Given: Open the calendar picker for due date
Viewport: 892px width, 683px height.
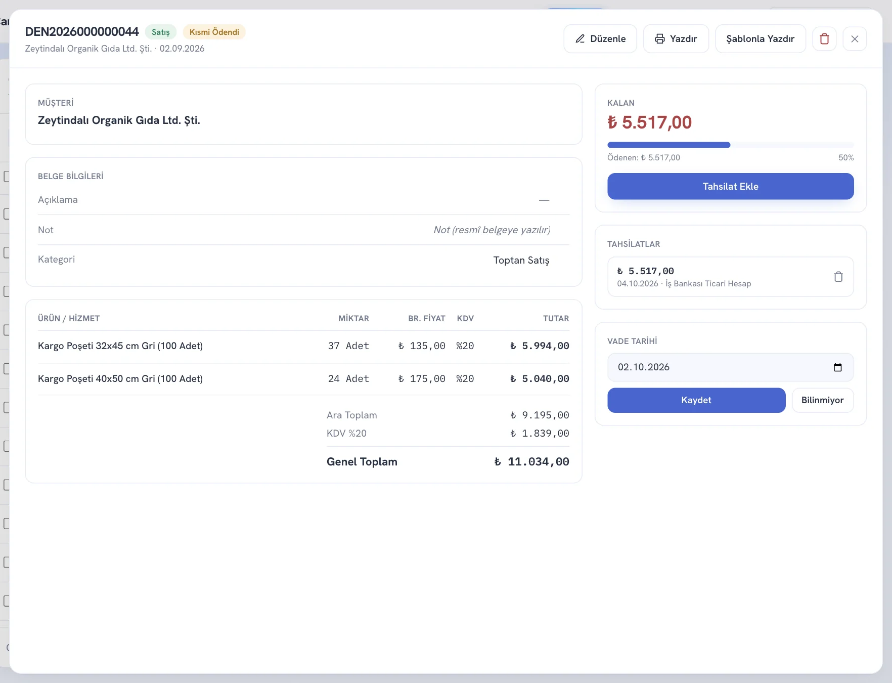Looking at the screenshot, I should [x=837, y=367].
